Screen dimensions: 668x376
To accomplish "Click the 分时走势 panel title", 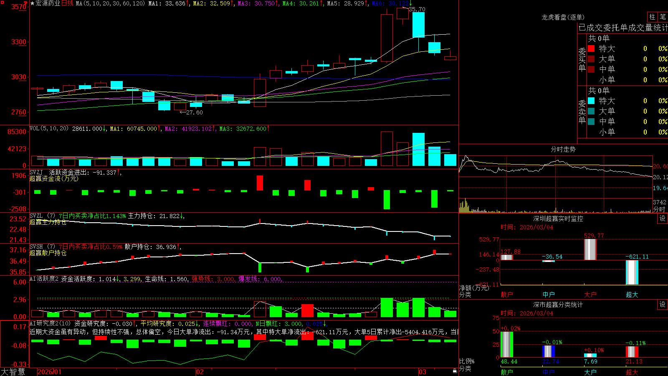I will (563, 149).
